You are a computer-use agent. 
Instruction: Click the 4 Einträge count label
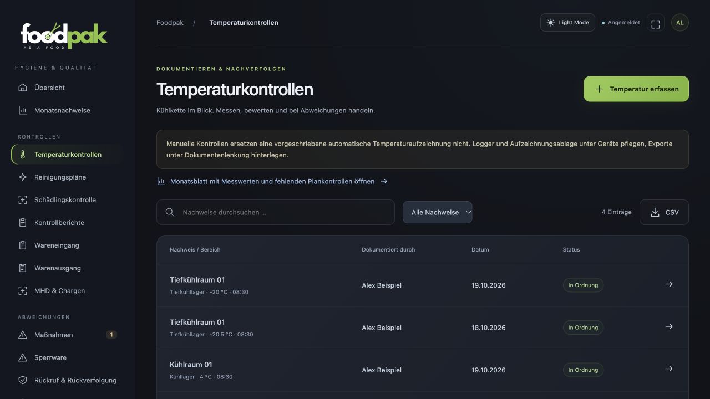pos(617,212)
